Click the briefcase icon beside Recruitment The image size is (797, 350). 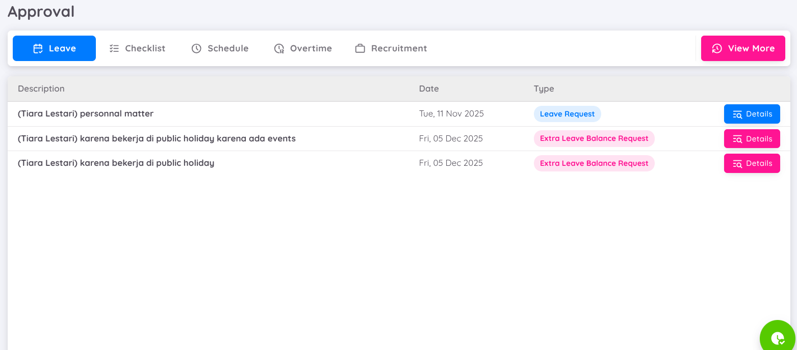pos(360,49)
